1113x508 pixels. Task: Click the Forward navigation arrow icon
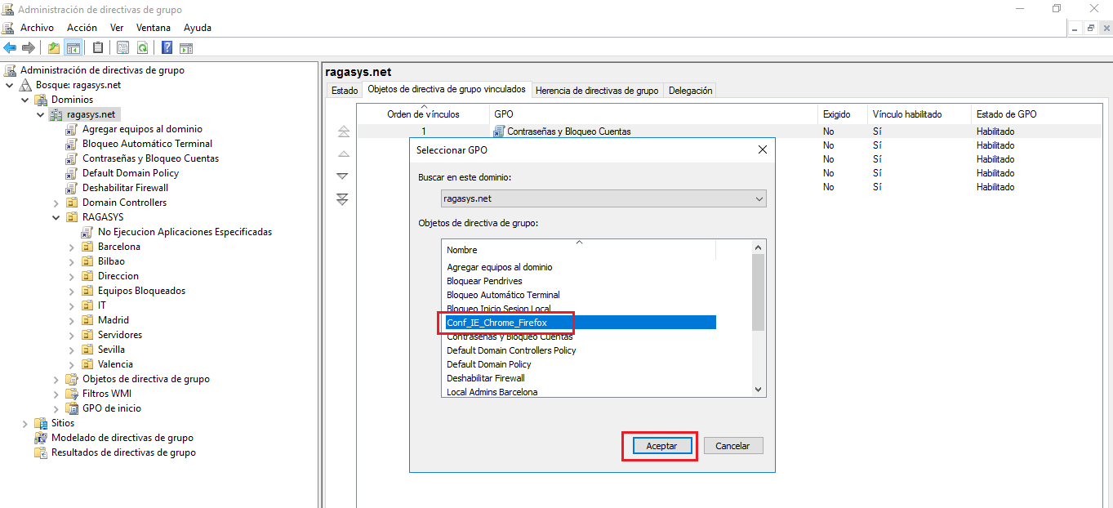point(27,47)
